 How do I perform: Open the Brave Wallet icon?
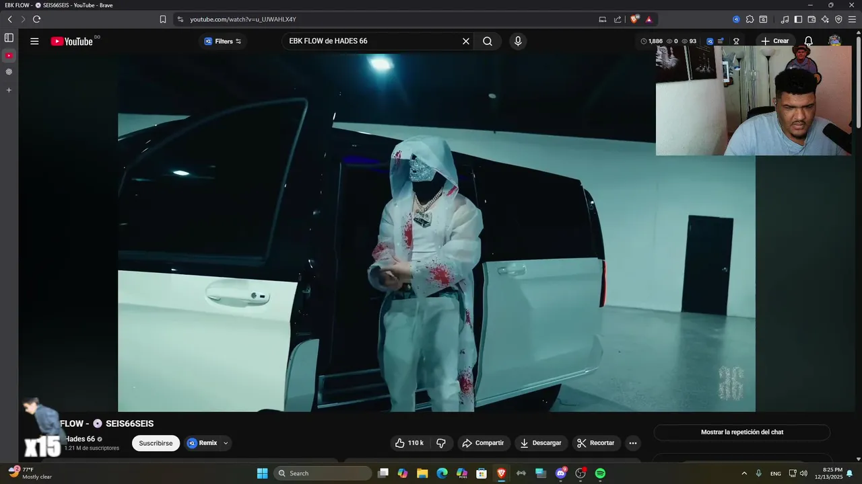pyautogui.click(x=811, y=19)
